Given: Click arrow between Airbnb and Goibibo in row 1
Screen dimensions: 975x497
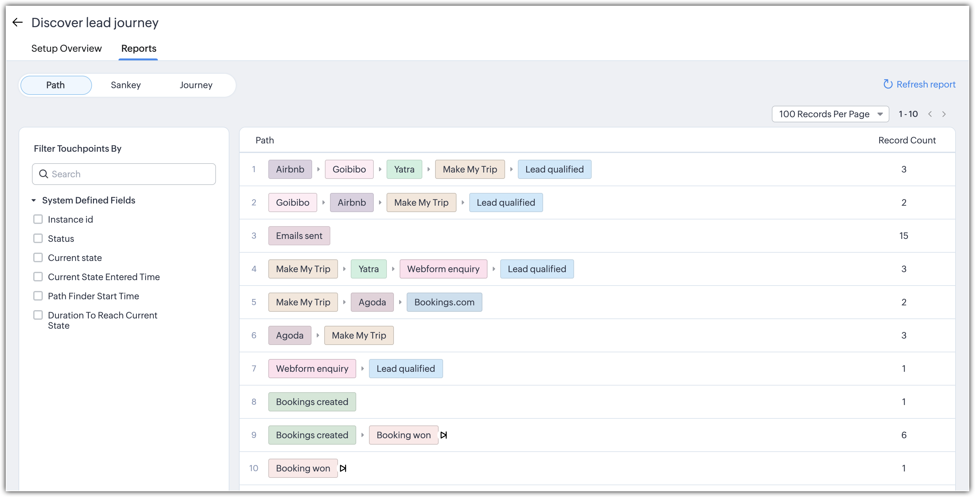Looking at the screenshot, I should tap(318, 170).
